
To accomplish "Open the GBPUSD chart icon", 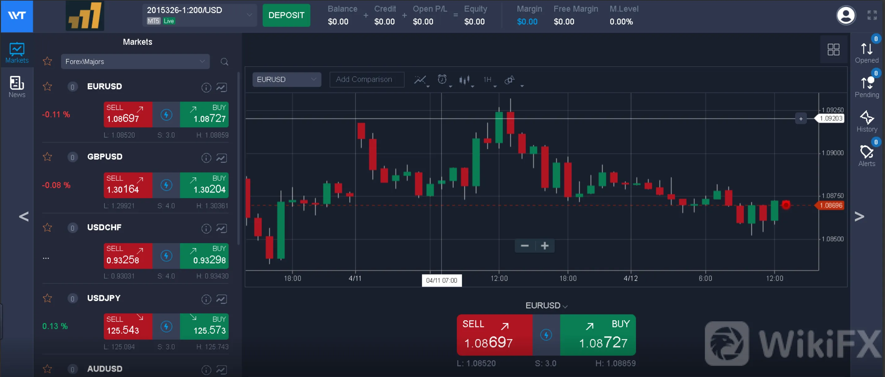I will tap(222, 158).
